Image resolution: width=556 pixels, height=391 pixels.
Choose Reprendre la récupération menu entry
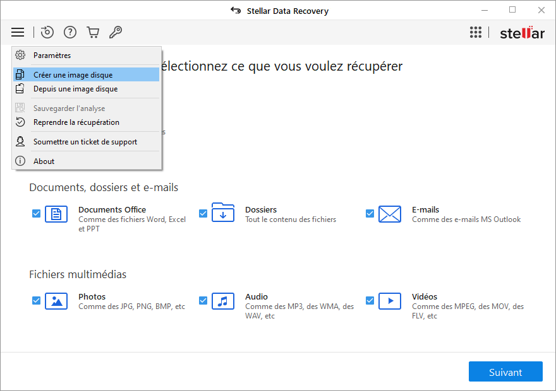[x=76, y=122]
